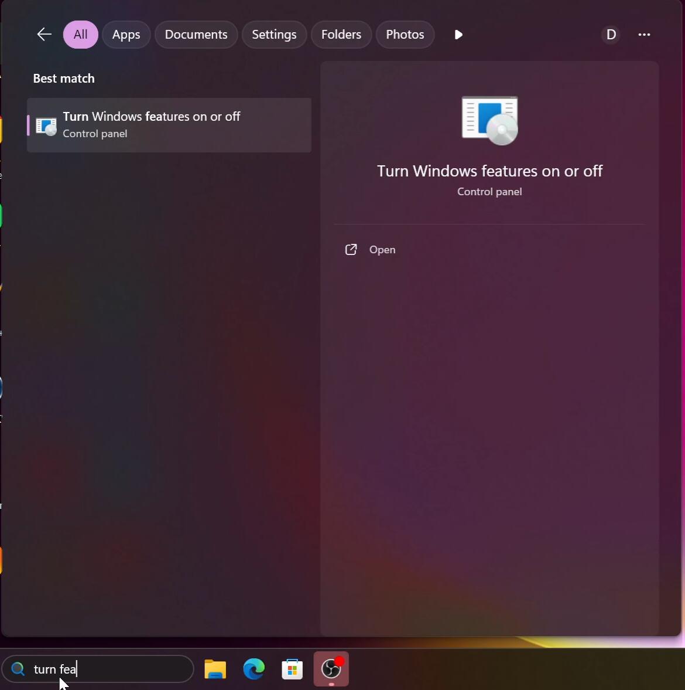Open Microsoft Store from the taskbar
Viewport: 685px width, 690px height.
tap(292, 669)
